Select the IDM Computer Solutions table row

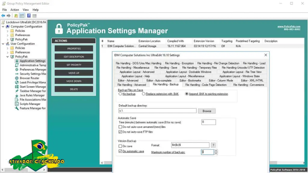(202, 46)
